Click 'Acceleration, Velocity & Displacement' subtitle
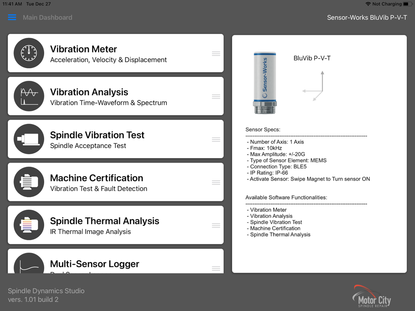This screenshot has height=311, width=415. pyautogui.click(x=108, y=60)
